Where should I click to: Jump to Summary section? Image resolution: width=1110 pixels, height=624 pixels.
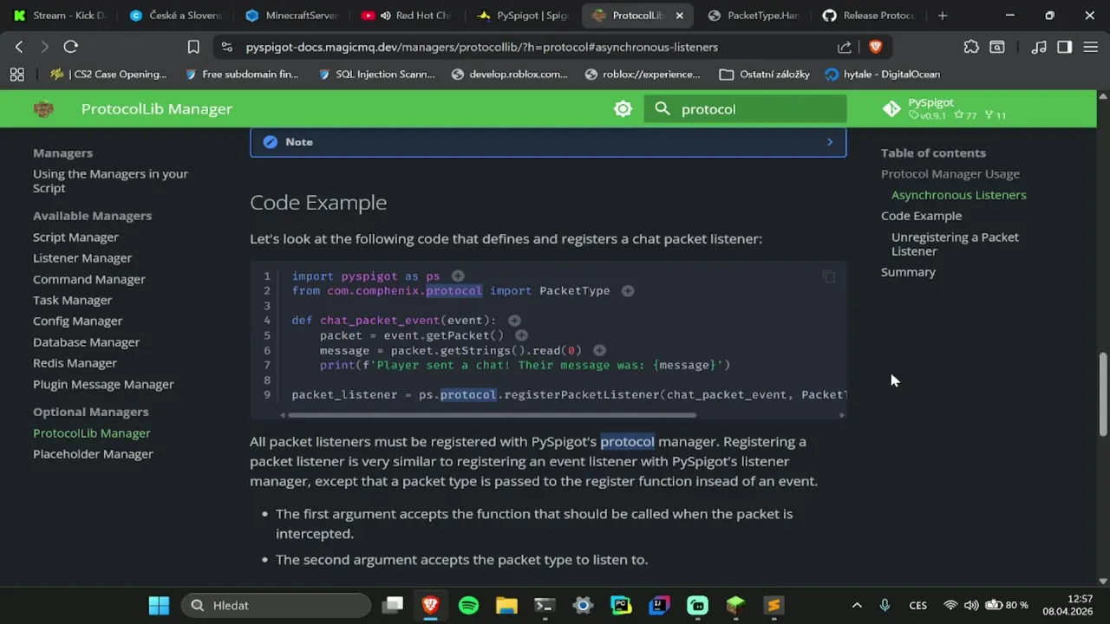(908, 272)
